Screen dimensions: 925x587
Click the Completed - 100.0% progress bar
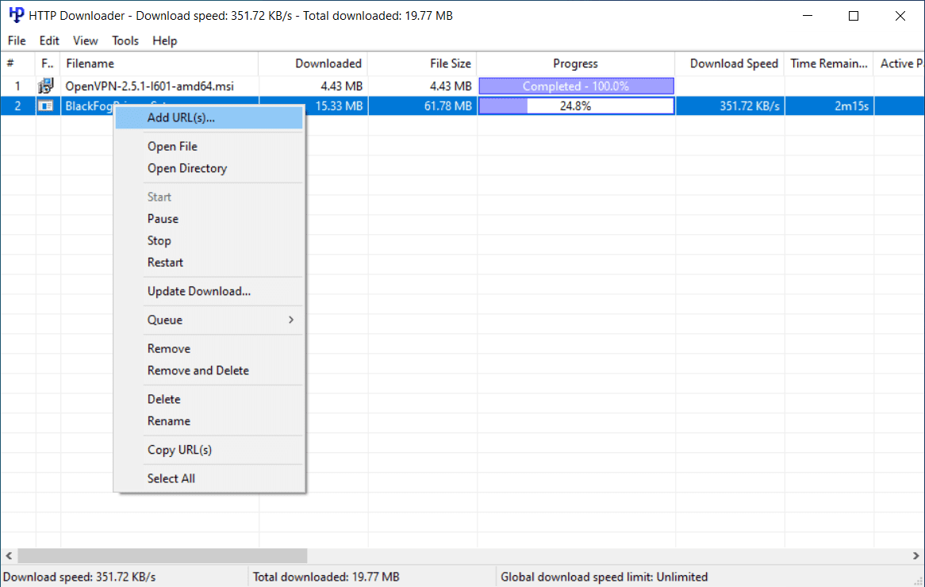(577, 86)
